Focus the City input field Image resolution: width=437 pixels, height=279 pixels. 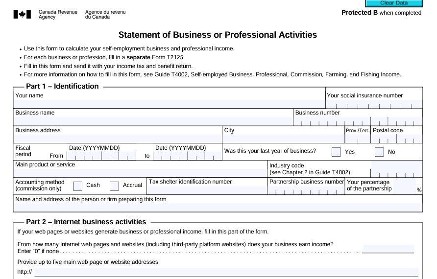coord(283,139)
